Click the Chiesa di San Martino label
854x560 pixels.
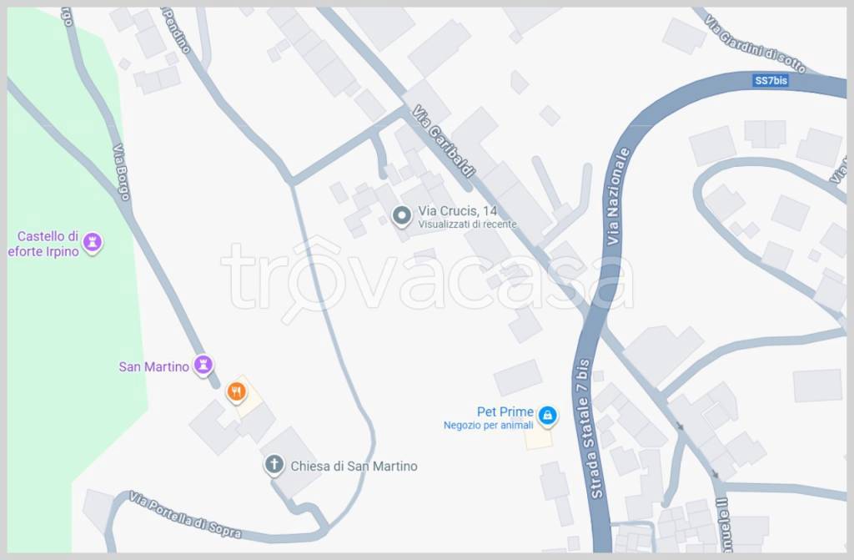(354, 467)
